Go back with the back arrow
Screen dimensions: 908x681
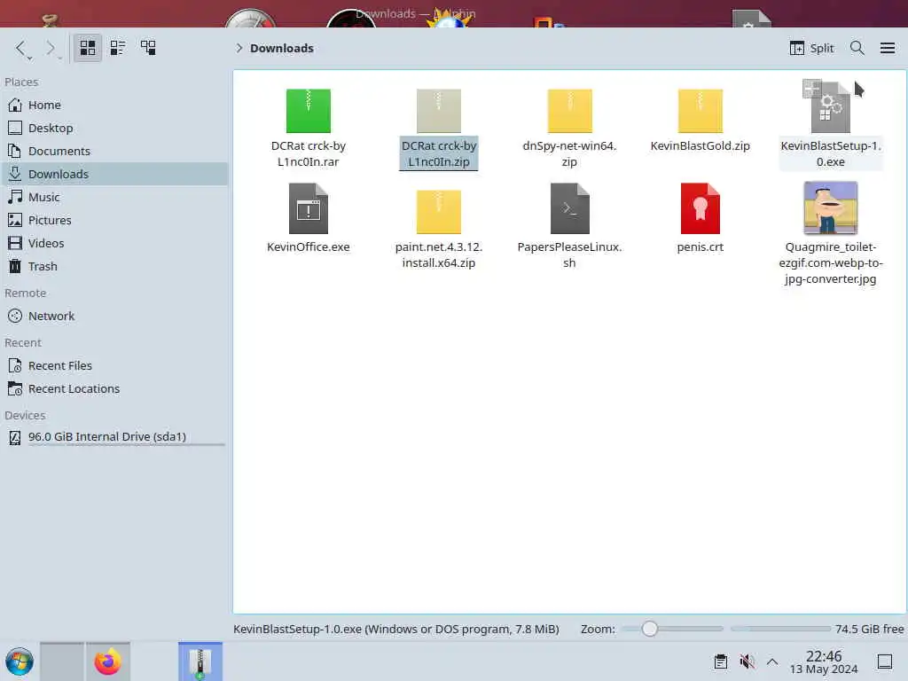click(x=21, y=48)
